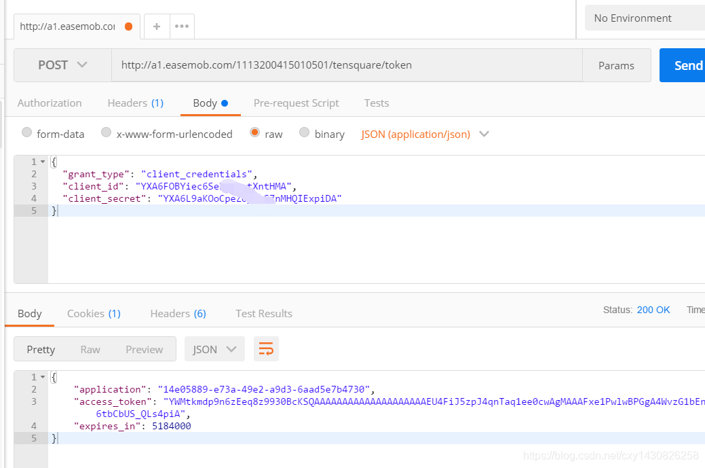Open the Params editor

point(616,65)
